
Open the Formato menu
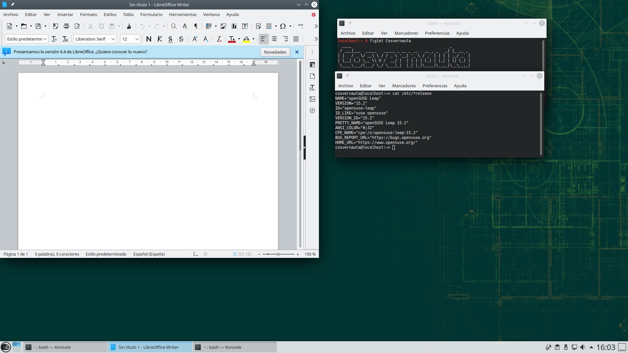click(89, 14)
